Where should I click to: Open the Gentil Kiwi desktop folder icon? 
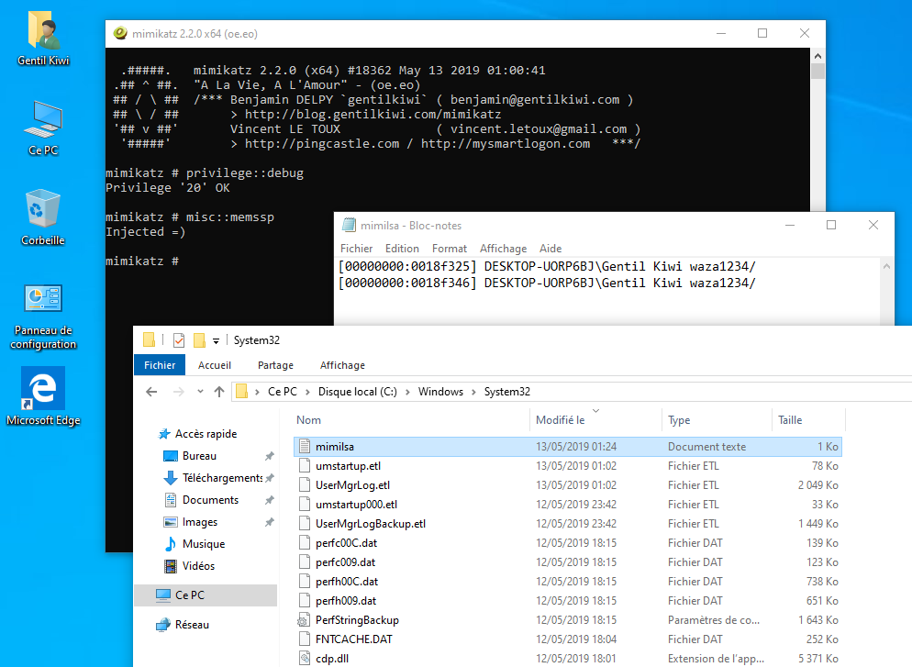pos(43,39)
